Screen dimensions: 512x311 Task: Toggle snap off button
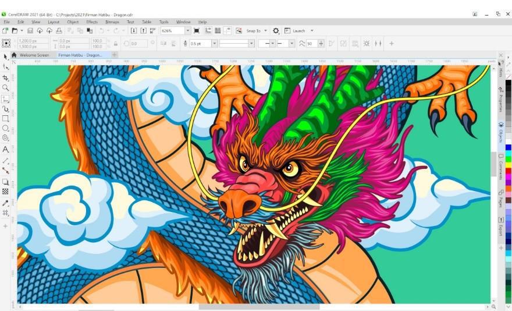point(239,31)
